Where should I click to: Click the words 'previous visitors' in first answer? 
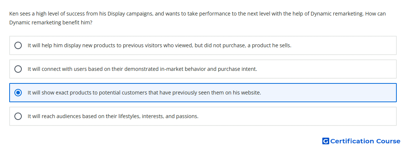pyautogui.click(x=143, y=45)
